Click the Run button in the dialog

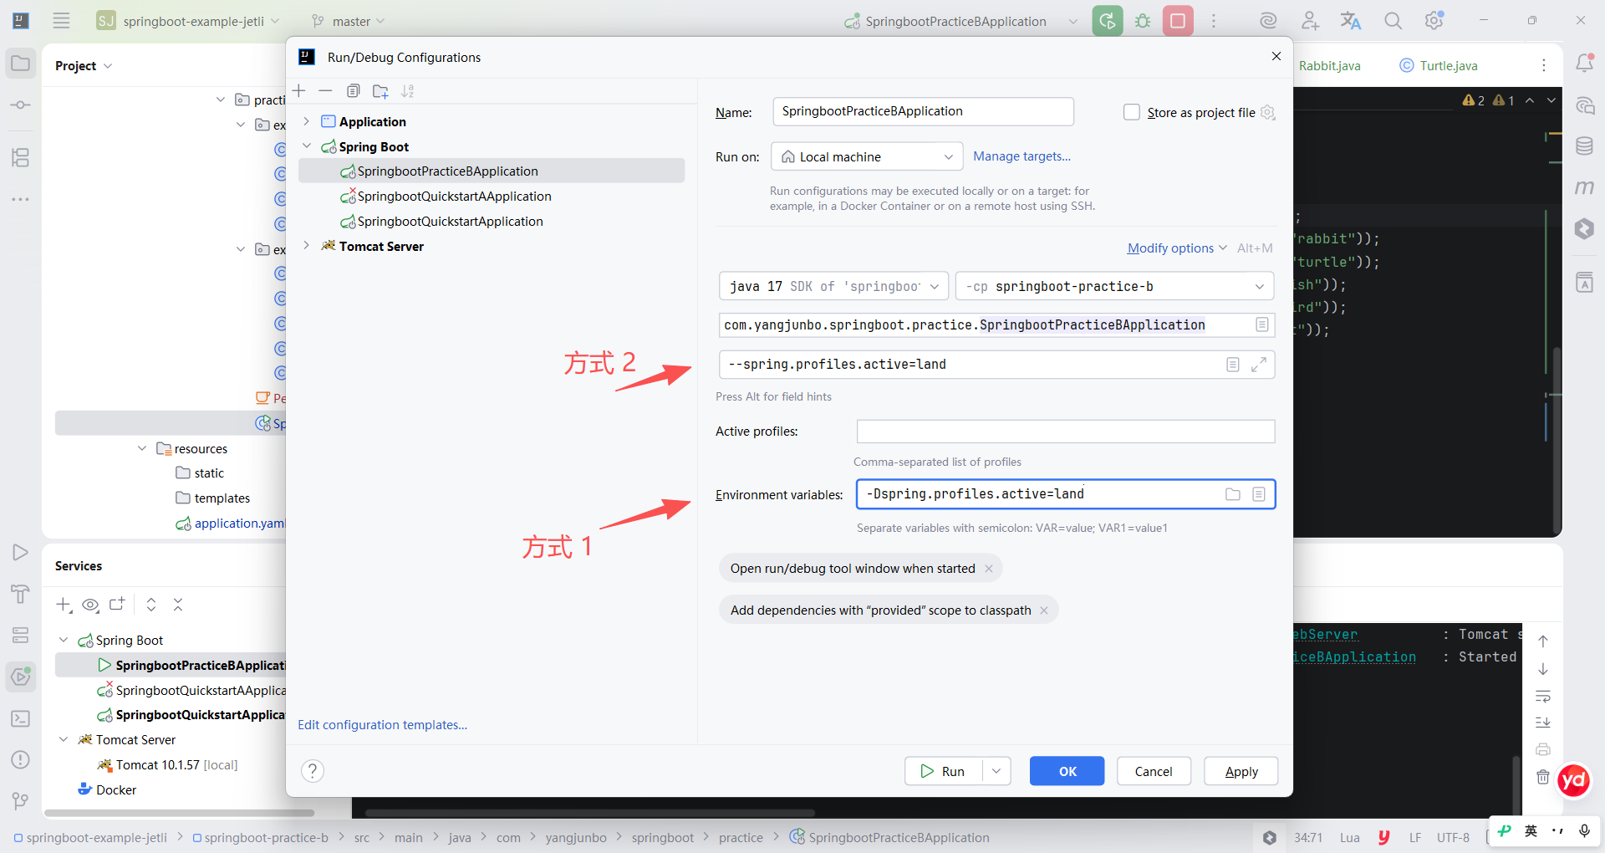tap(944, 771)
